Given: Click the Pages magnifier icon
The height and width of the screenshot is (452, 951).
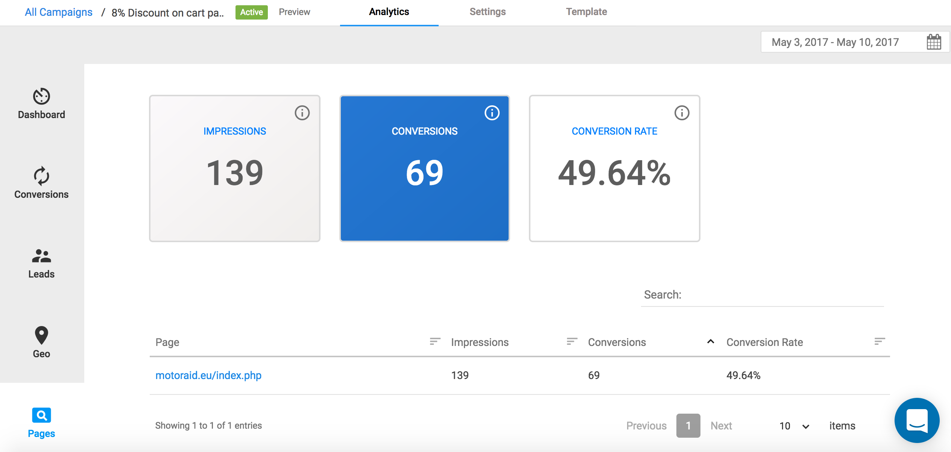Looking at the screenshot, I should 41,415.
